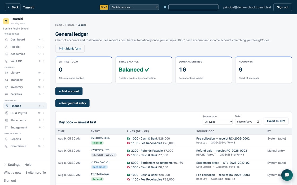Go to Home breadcrumb
The image size is (297, 185).
[x=59, y=25]
